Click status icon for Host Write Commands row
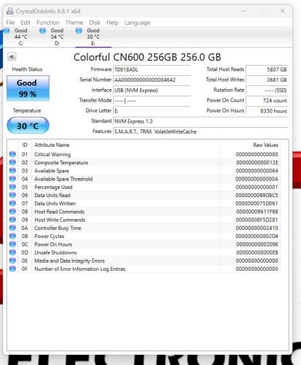The width and height of the screenshot is (301, 365). (12, 220)
